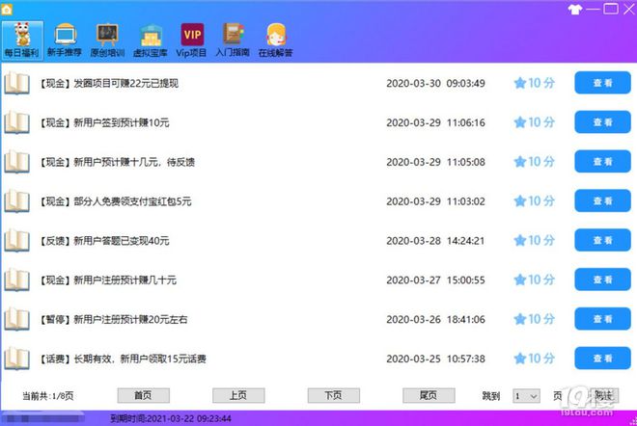Go to next page with 下页
The width and height of the screenshot is (637, 426).
(x=334, y=395)
